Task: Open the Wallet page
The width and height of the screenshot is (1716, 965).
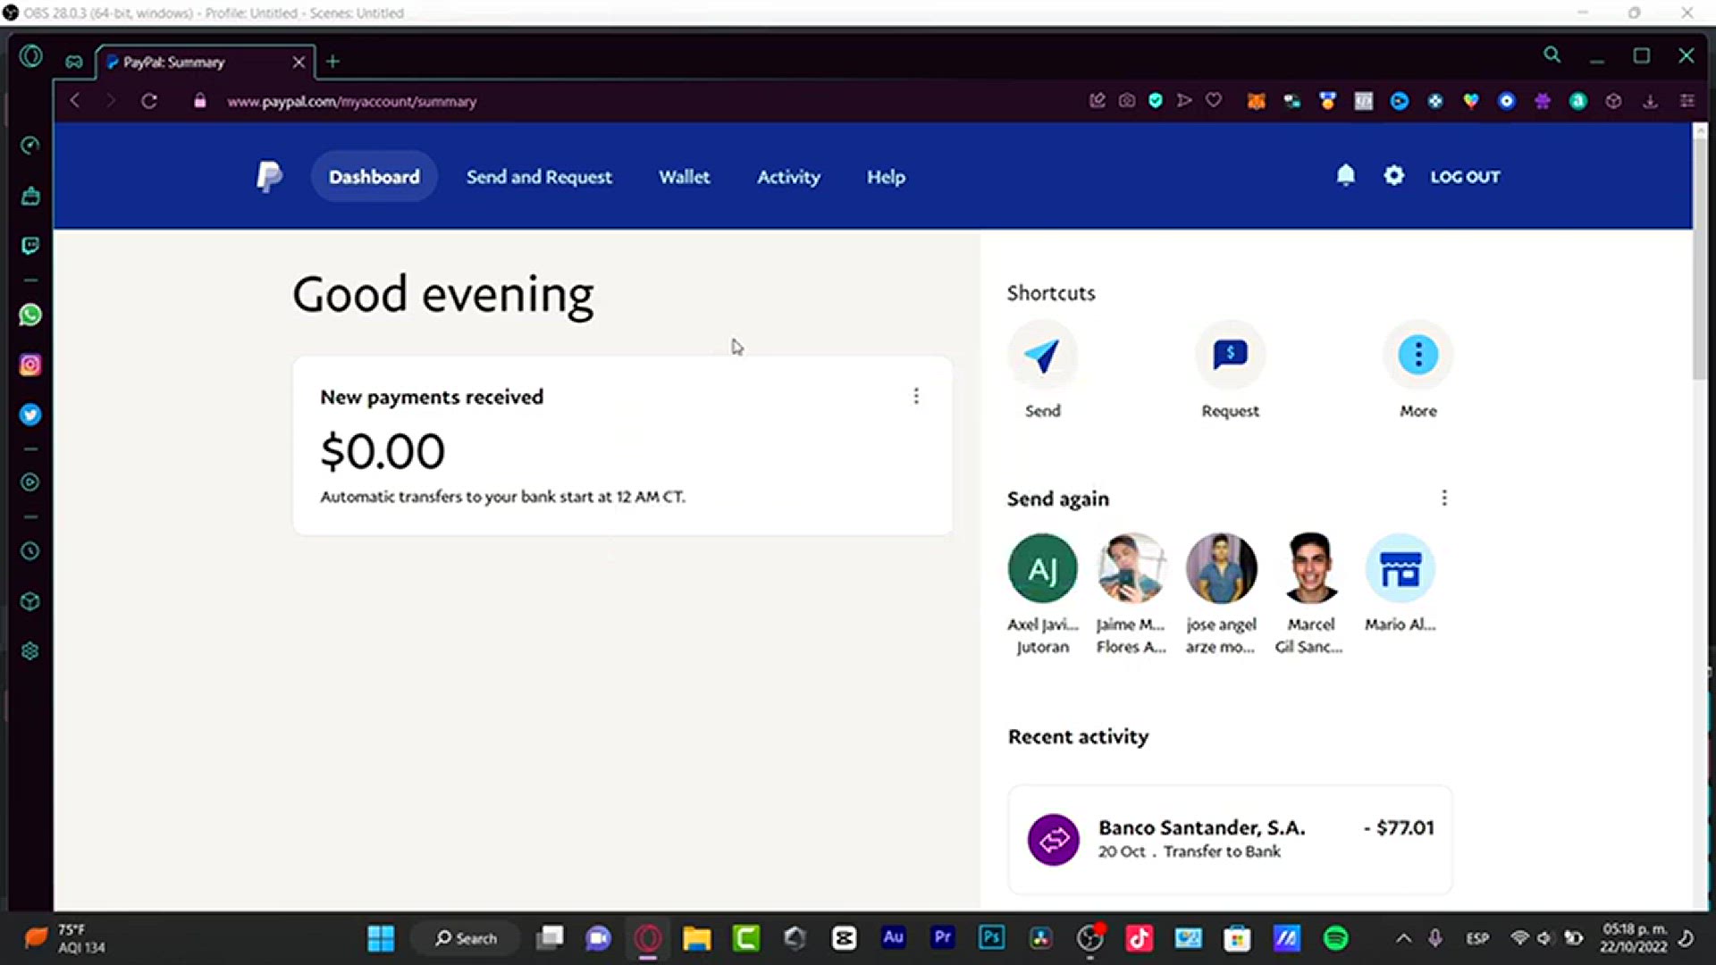Action: (x=685, y=177)
